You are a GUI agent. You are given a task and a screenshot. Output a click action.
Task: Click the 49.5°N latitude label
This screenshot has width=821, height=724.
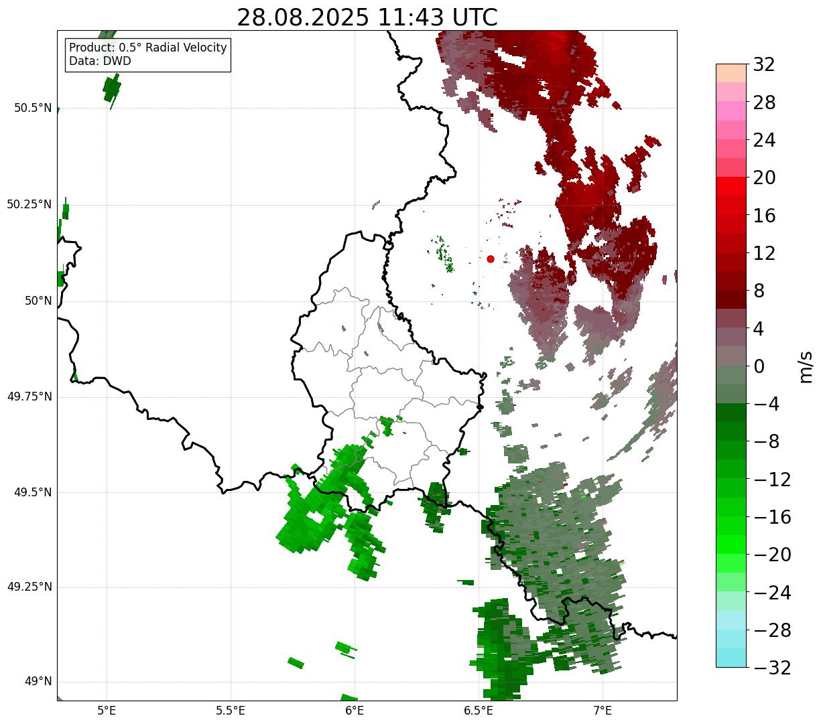pyautogui.click(x=33, y=492)
